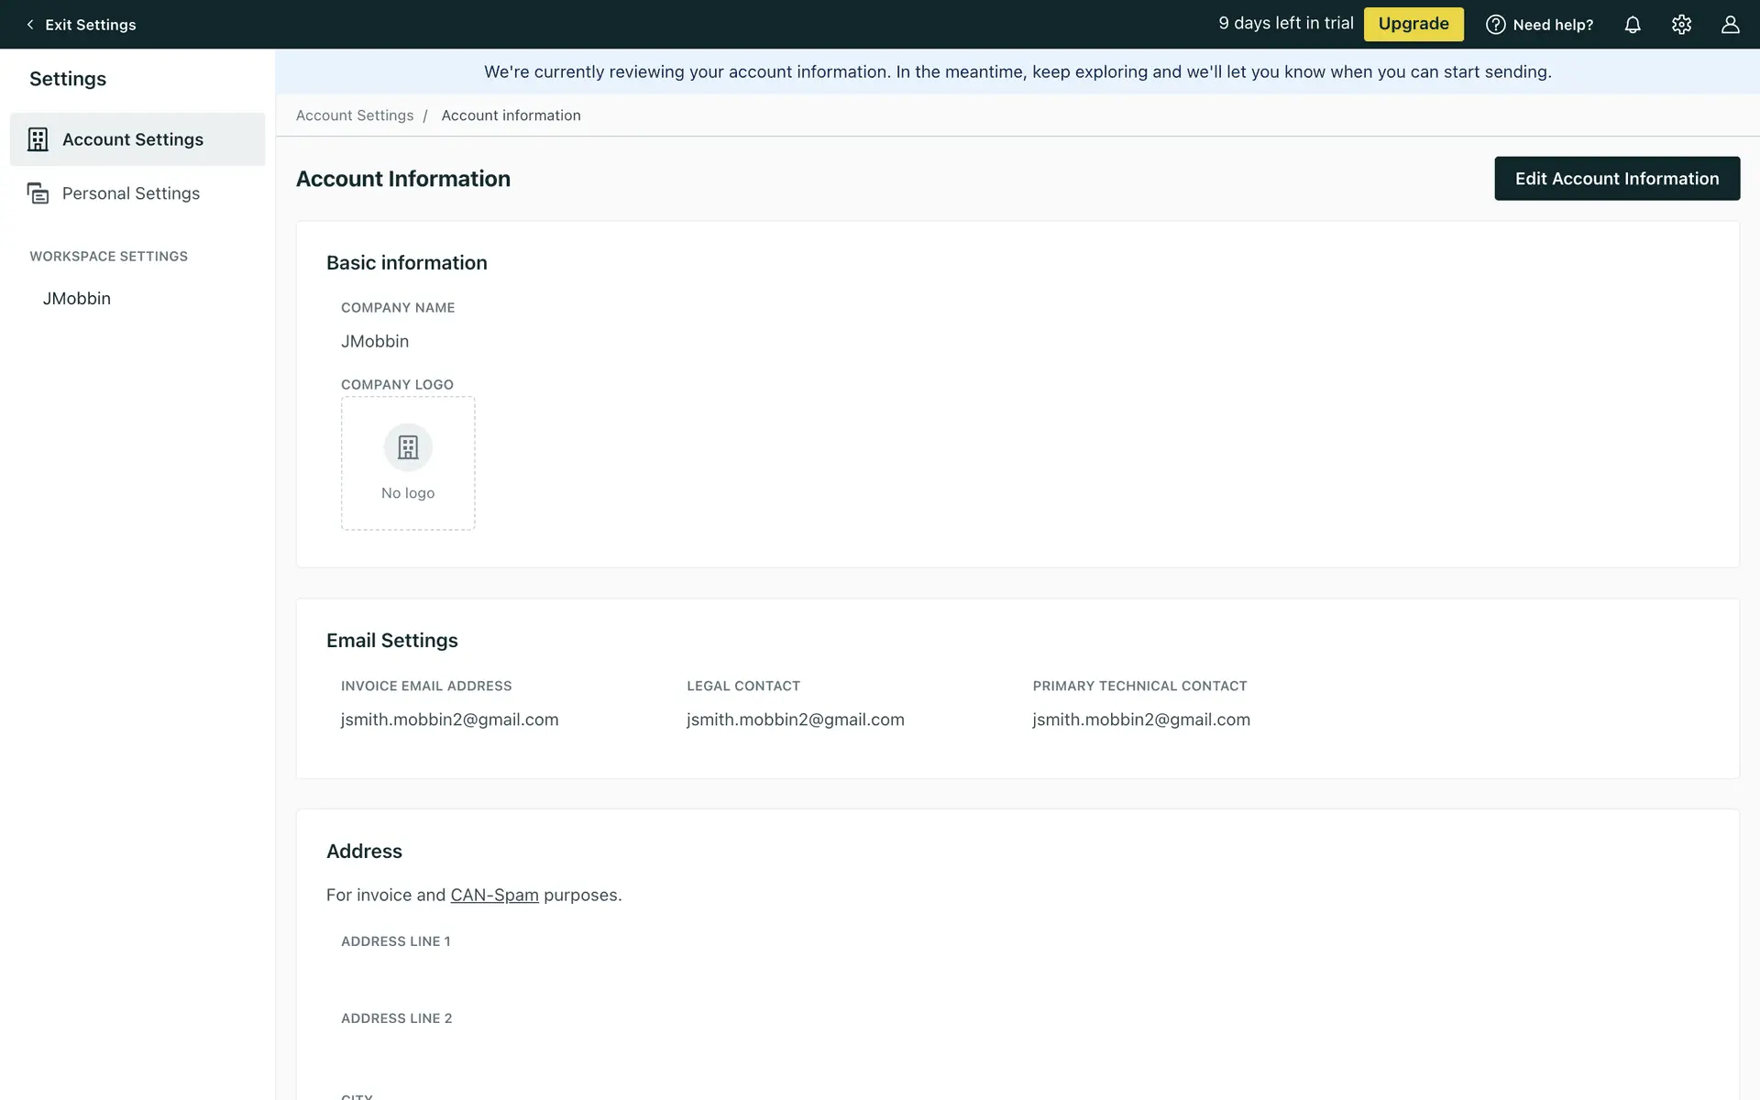Follow the CAN-Spam link
This screenshot has height=1100, width=1760.
(494, 895)
